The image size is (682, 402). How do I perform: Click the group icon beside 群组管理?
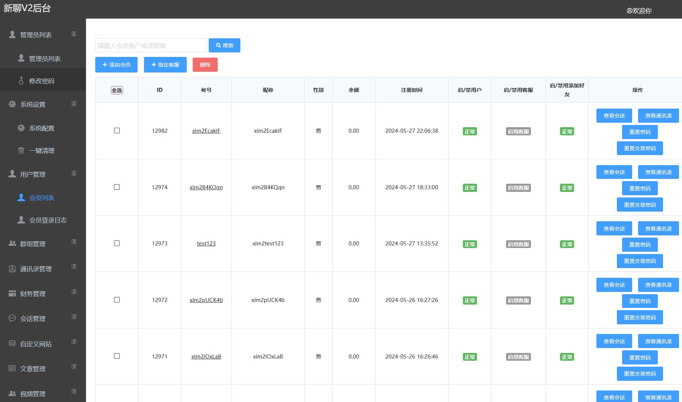12,244
